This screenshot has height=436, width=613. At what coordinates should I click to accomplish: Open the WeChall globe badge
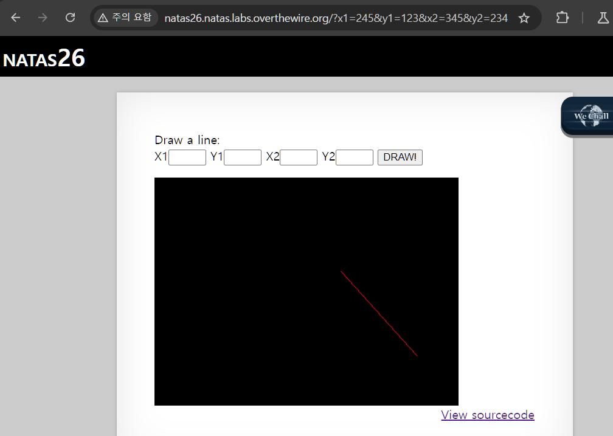589,116
